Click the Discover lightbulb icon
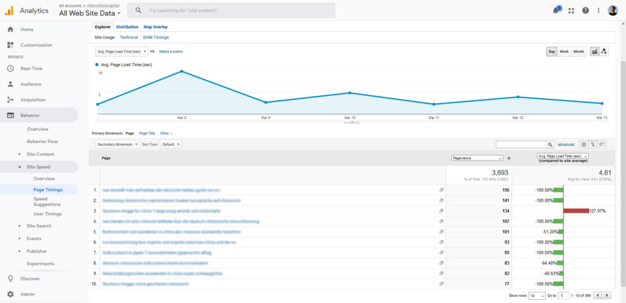The image size is (626, 303). [10, 279]
